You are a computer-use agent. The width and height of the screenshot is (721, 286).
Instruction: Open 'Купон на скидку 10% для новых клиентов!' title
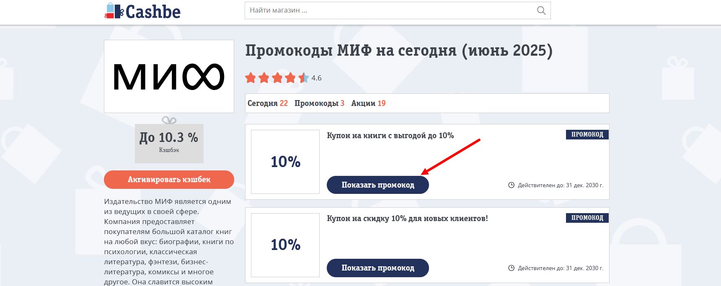[x=407, y=219]
